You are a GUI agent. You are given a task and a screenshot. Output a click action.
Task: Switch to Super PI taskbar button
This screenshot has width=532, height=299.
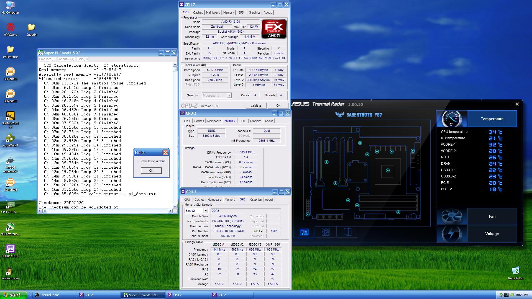(x=143, y=295)
